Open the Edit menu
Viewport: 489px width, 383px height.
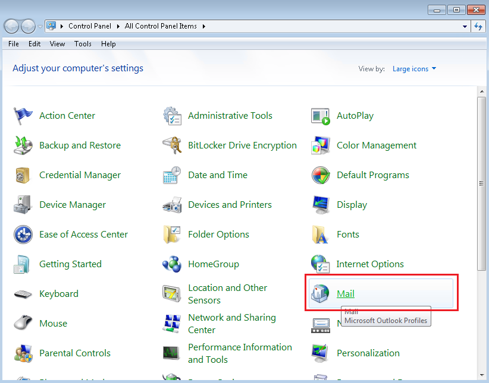[x=35, y=44]
